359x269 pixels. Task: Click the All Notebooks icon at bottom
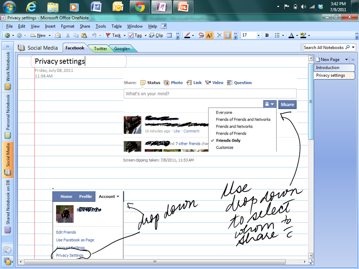(x=7, y=261)
